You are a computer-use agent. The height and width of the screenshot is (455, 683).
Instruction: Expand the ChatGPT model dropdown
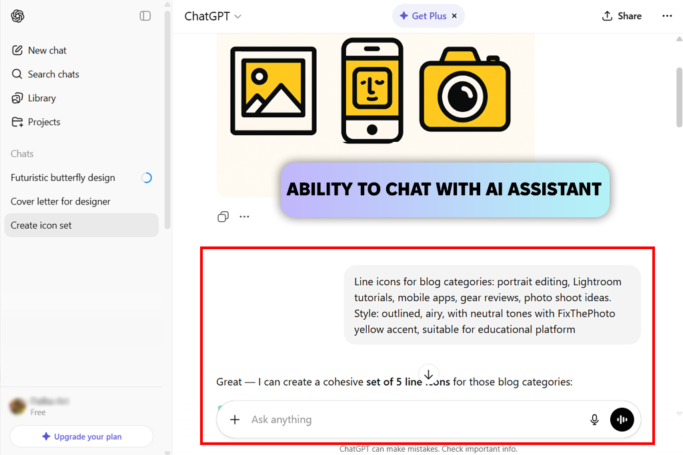(213, 16)
